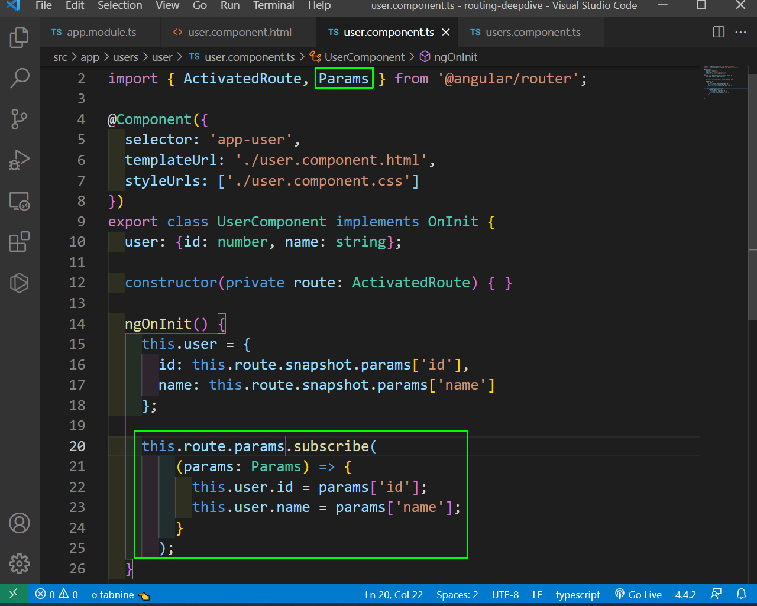
Task: Open the Edit menu
Action: (75, 5)
